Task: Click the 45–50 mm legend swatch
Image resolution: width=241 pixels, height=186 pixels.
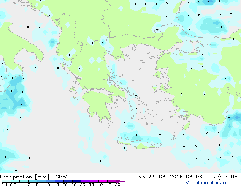Action: pos(112,181)
